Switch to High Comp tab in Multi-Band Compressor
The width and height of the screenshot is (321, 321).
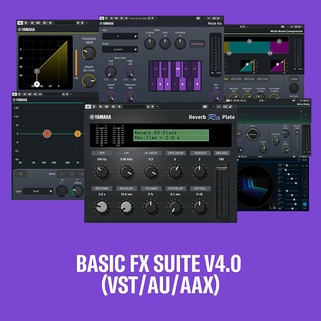click(x=262, y=79)
